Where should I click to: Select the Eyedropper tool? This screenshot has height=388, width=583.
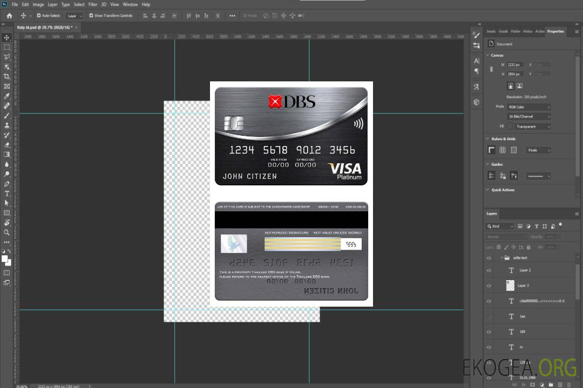[x=6, y=96]
